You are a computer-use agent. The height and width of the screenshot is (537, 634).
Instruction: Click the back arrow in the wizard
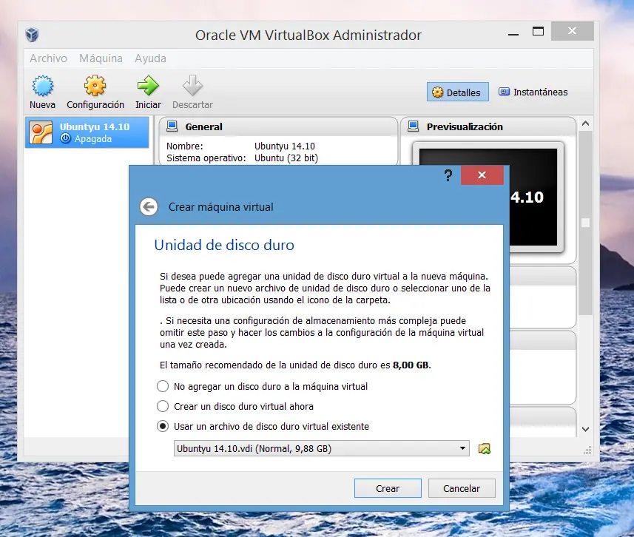pyautogui.click(x=148, y=206)
